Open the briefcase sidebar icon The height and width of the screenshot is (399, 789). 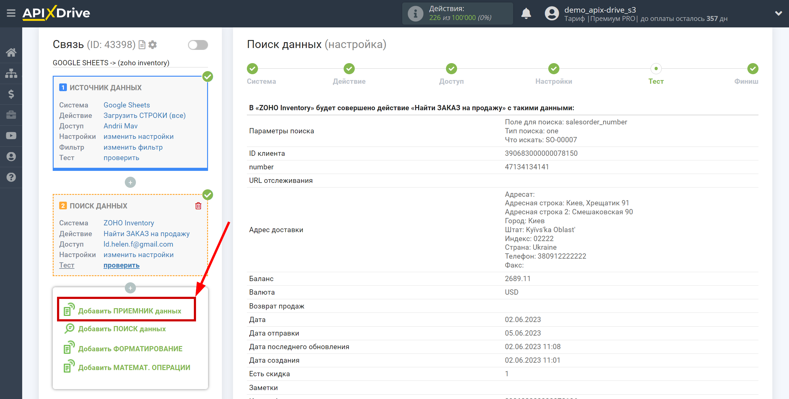pyautogui.click(x=11, y=115)
